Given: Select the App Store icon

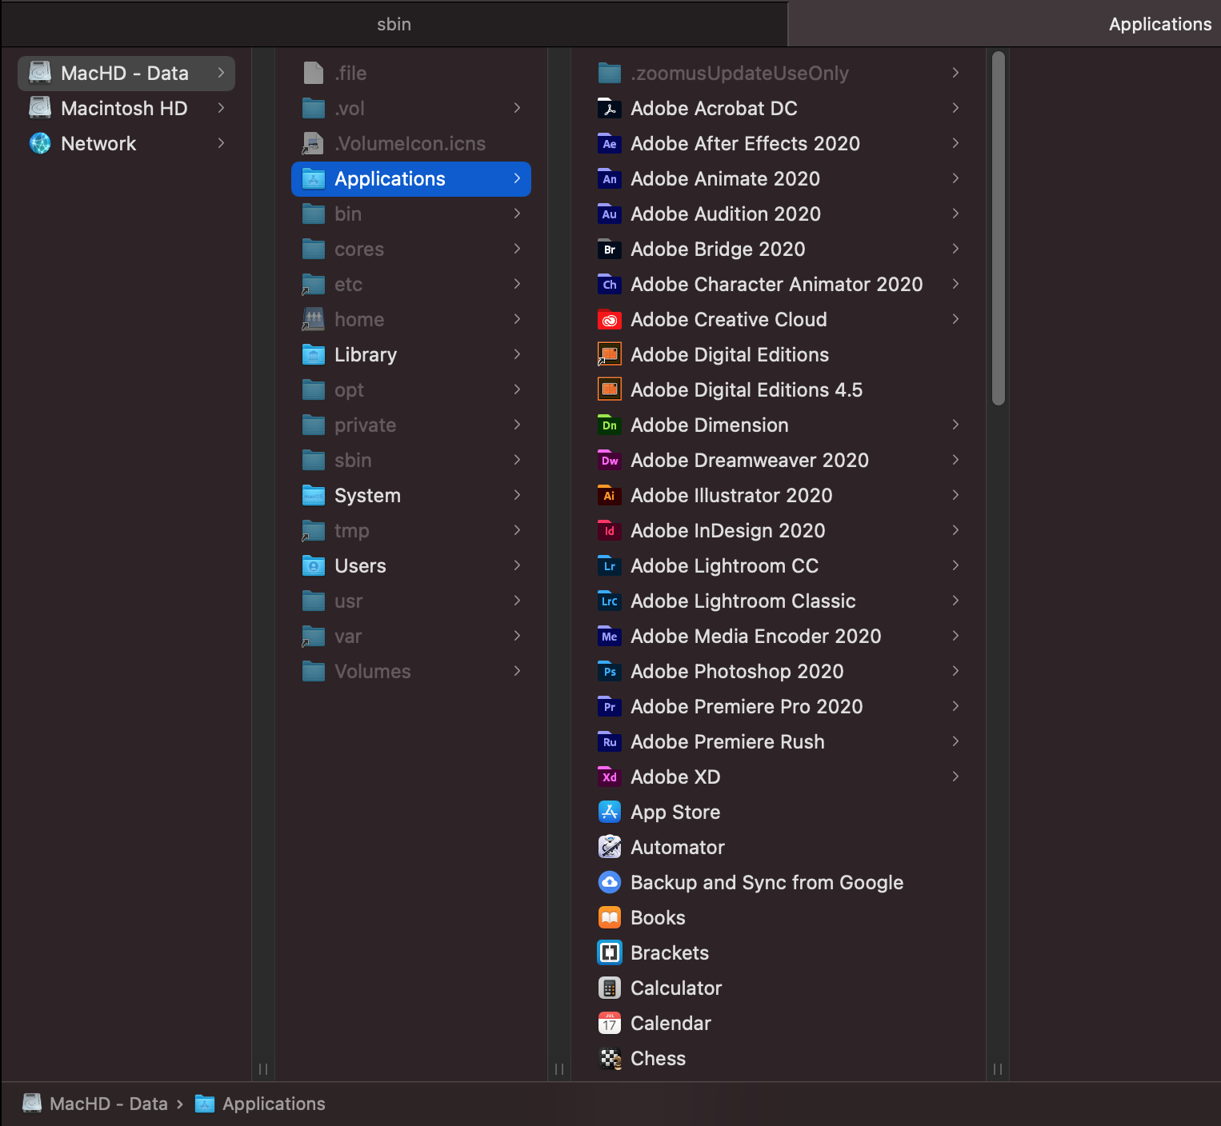Looking at the screenshot, I should [610, 812].
